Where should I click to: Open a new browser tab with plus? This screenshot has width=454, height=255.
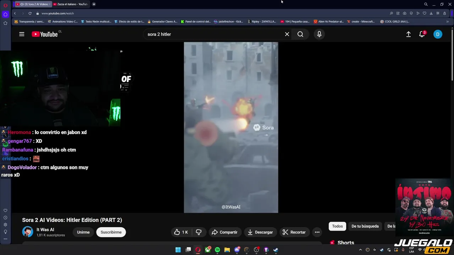tap(94, 4)
